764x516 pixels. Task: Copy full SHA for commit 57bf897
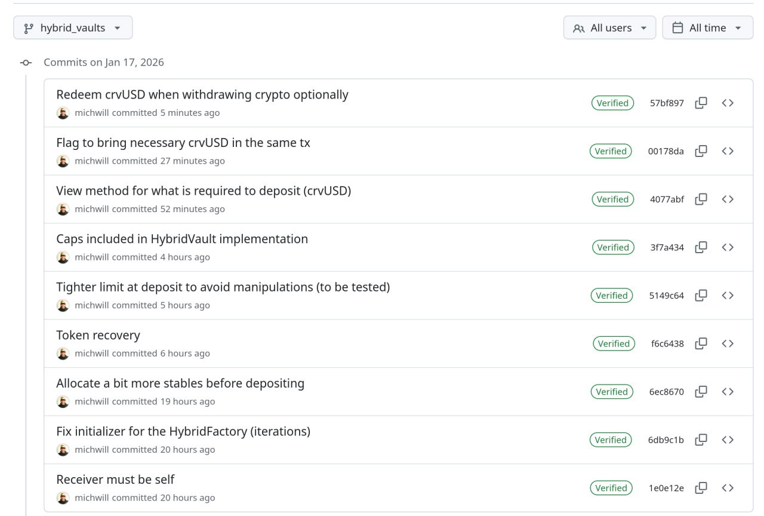pyautogui.click(x=701, y=103)
